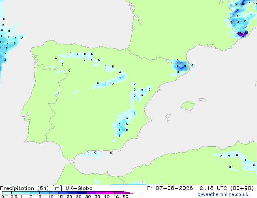Screen dimensions: 257x198
Task: Click the '45' legend scale value
Action: click(116, 196)
